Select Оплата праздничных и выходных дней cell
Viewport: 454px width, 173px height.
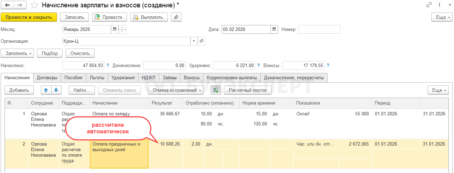(119, 154)
